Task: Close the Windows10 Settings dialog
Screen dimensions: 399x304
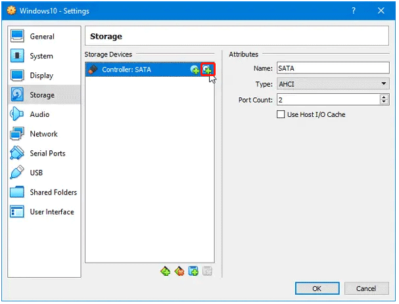Action: tap(381, 11)
